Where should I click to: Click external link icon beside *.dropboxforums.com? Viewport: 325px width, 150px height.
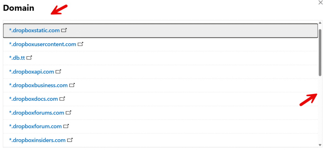pyautogui.click(x=69, y=113)
